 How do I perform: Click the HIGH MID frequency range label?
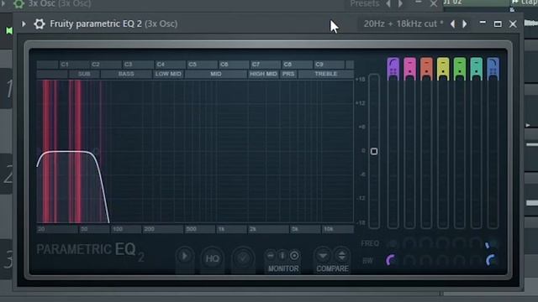point(263,74)
